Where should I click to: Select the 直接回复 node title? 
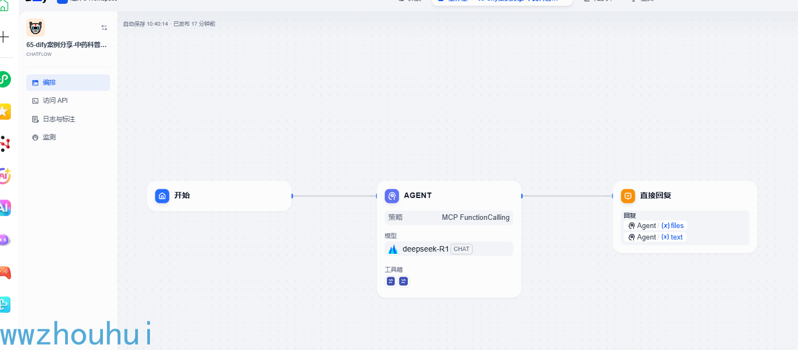[x=656, y=195]
